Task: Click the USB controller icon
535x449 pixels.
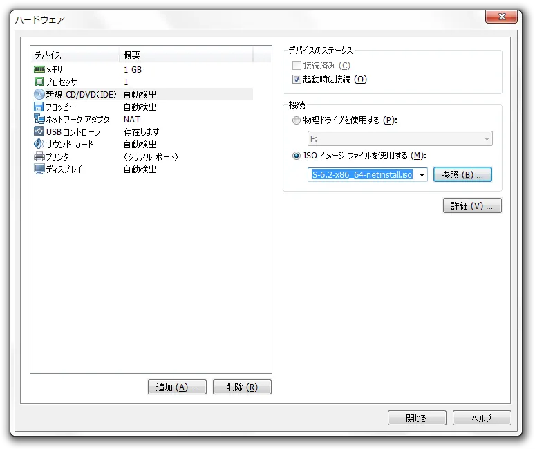Action: (39, 131)
